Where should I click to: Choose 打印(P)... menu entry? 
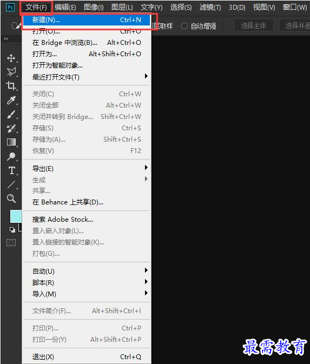pyautogui.click(x=87, y=328)
